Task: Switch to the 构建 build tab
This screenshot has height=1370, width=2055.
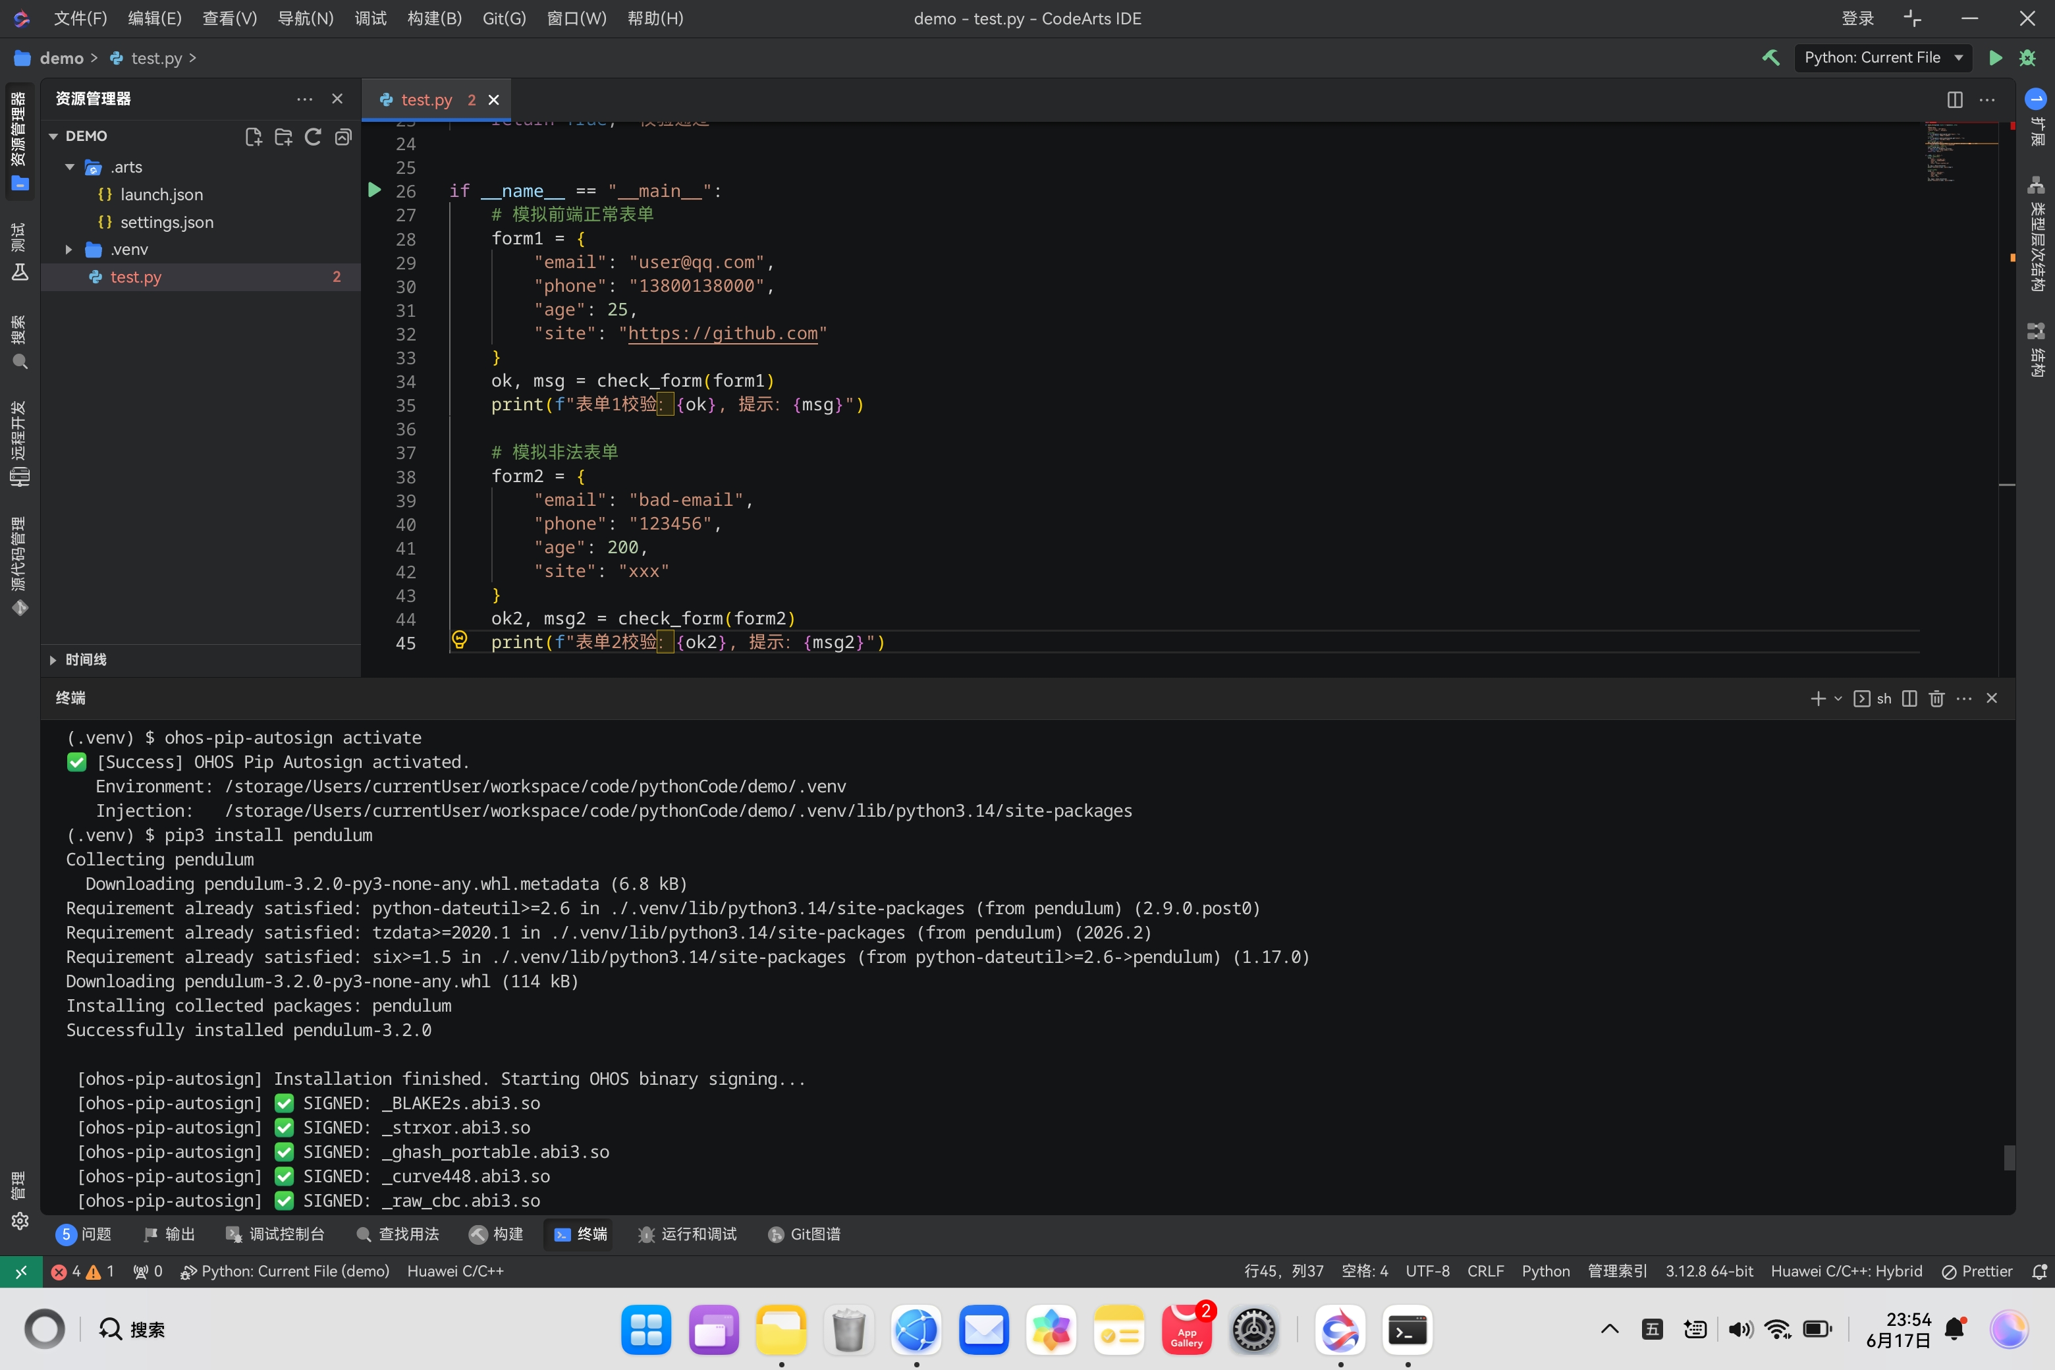Action: point(496,1234)
